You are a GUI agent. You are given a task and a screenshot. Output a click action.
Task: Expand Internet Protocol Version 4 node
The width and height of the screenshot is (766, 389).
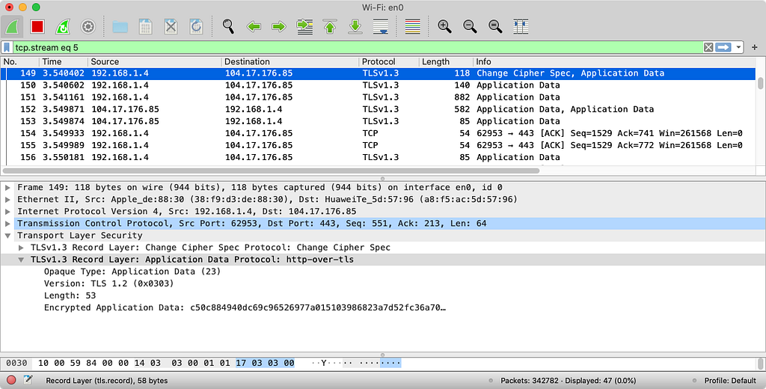pyautogui.click(x=7, y=211)
